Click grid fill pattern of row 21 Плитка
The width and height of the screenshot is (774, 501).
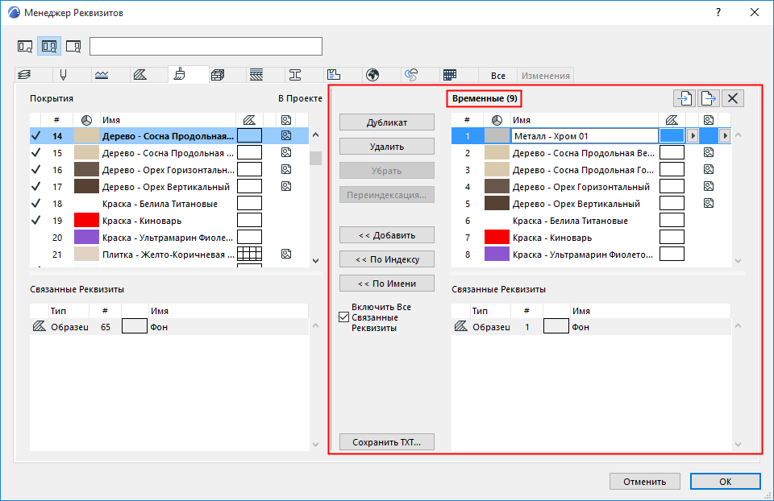[249, 254]
